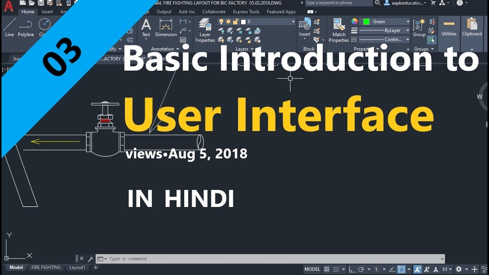Select the Line tool

[x=10, y=27]
